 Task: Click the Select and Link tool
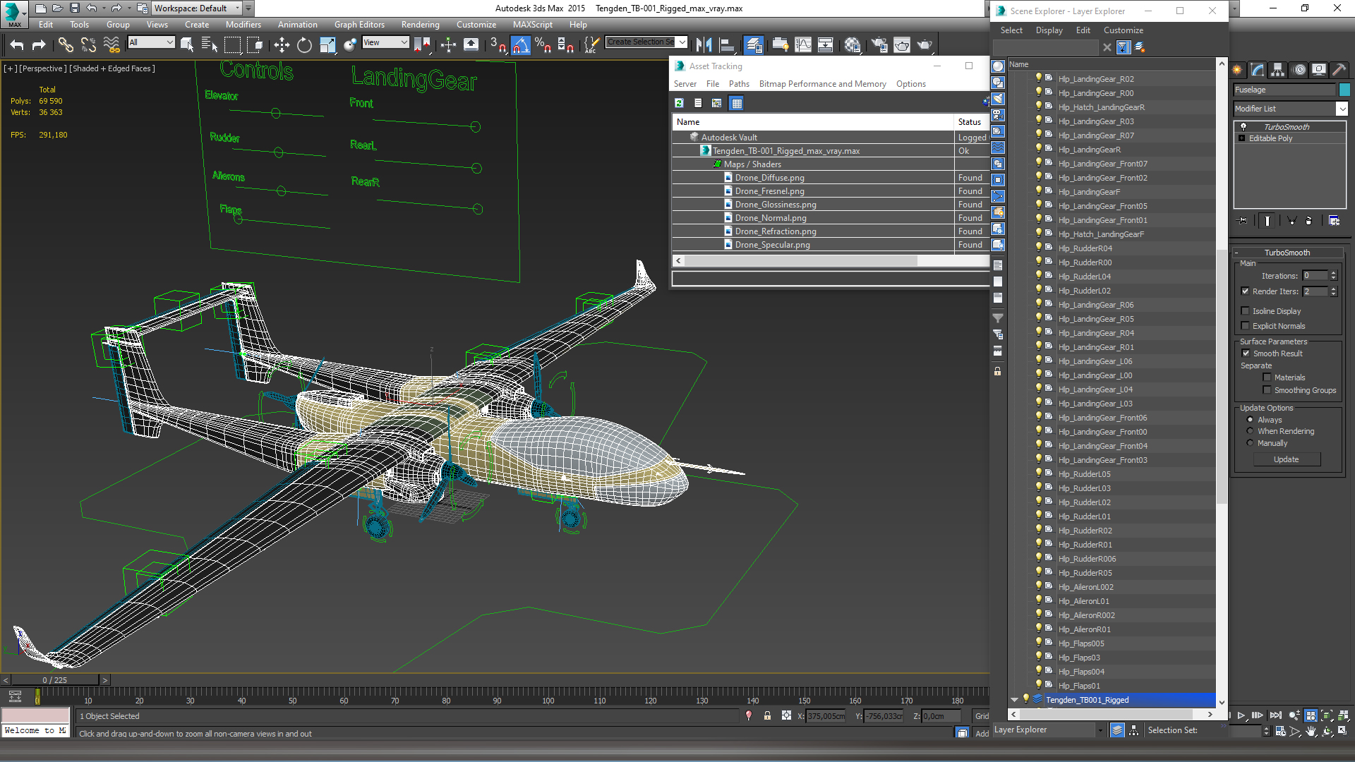(x=66, y=45)
